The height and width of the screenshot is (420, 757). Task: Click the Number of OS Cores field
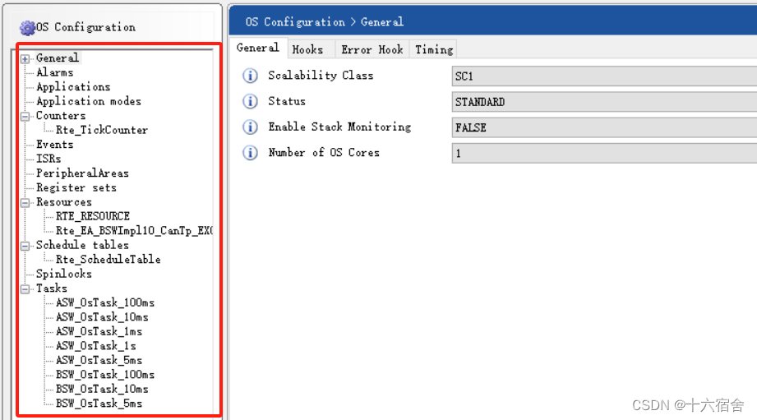604,153
